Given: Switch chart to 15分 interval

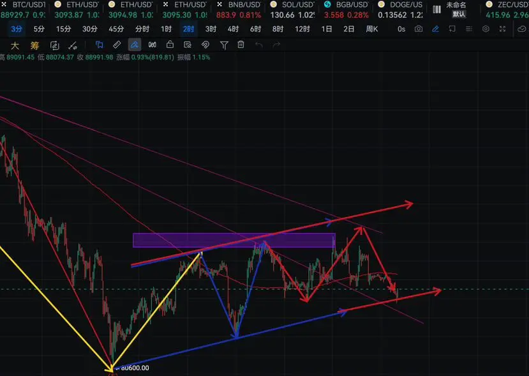Looking at the screenshot, I should coord(63,29).
